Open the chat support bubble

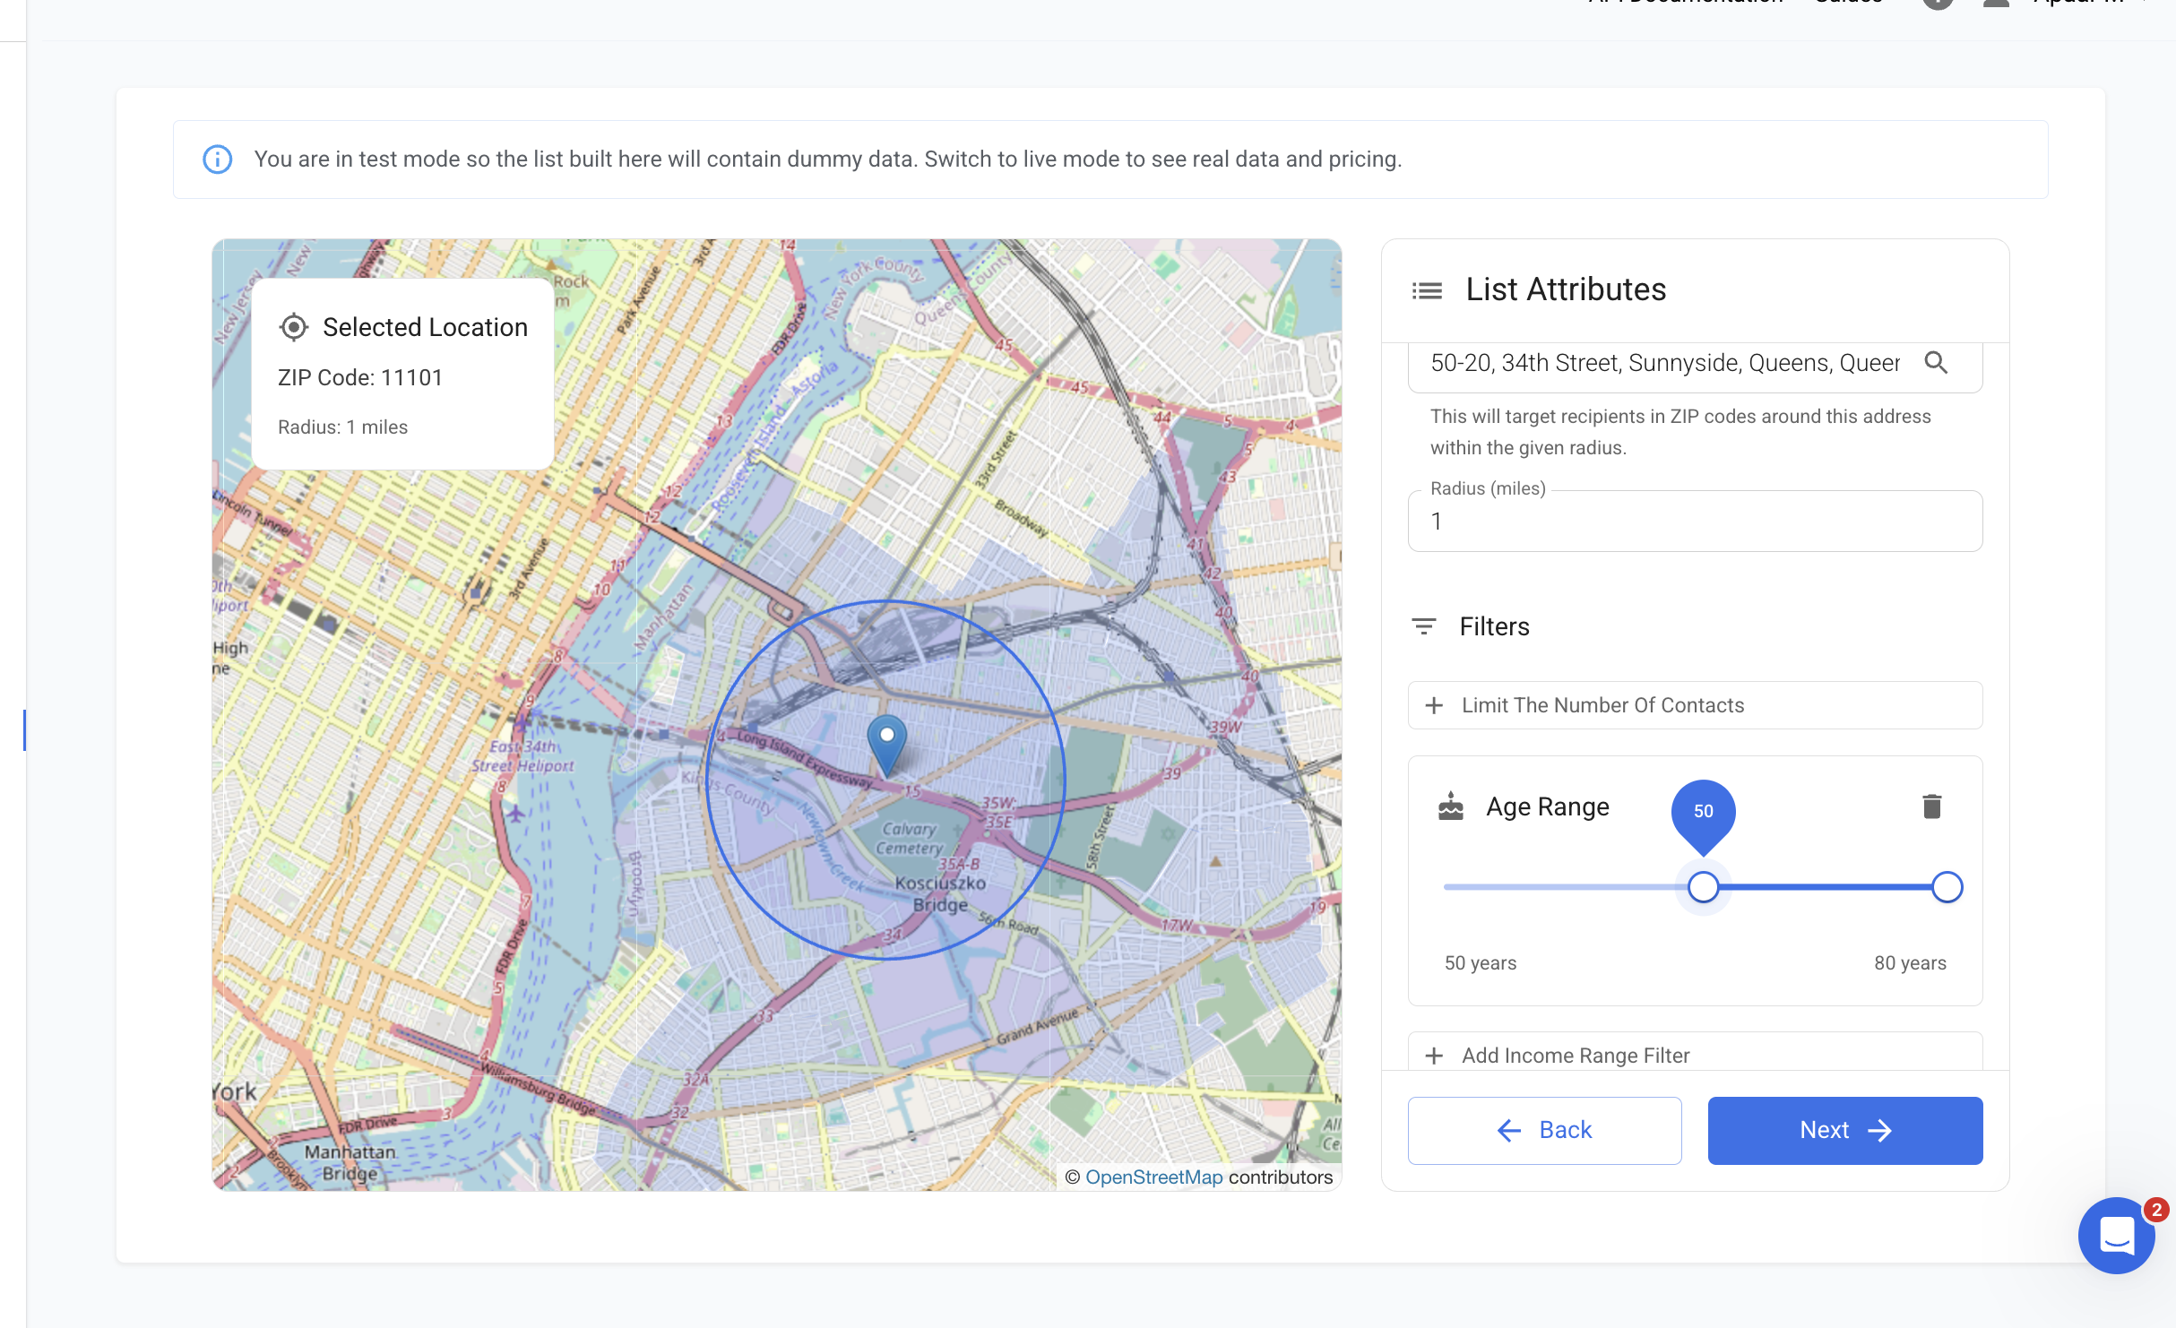(2116, 1236)
